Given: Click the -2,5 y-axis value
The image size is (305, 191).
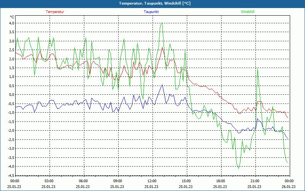Looking at the screenshot, I should tap(11, 139).
